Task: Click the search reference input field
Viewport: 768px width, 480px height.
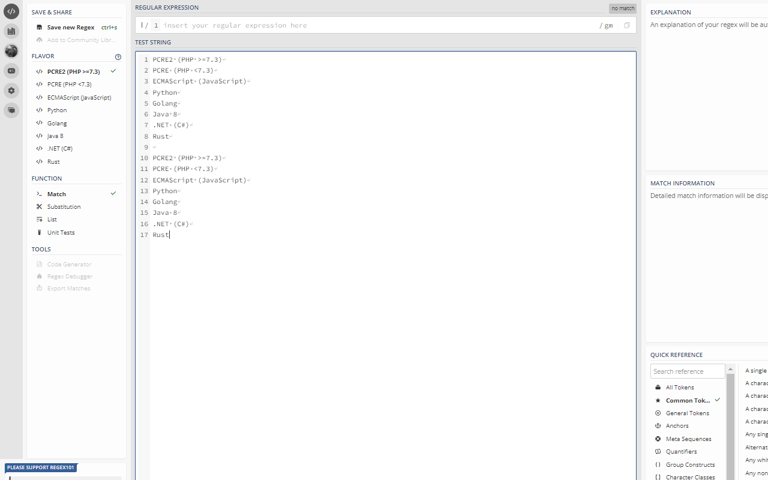Action: coord(688,371)
